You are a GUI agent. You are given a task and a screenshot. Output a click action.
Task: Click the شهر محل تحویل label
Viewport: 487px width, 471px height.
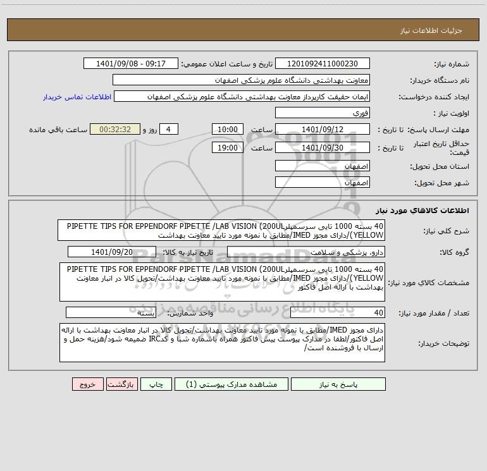[x=441, y=183]
